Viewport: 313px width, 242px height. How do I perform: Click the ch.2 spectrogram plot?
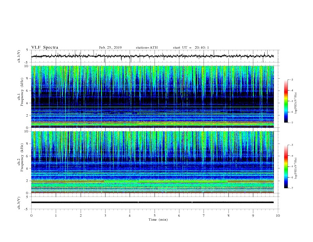click(153, 162)
